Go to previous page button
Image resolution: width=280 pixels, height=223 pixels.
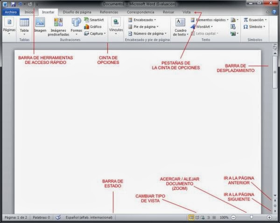[x=275, y=201]
